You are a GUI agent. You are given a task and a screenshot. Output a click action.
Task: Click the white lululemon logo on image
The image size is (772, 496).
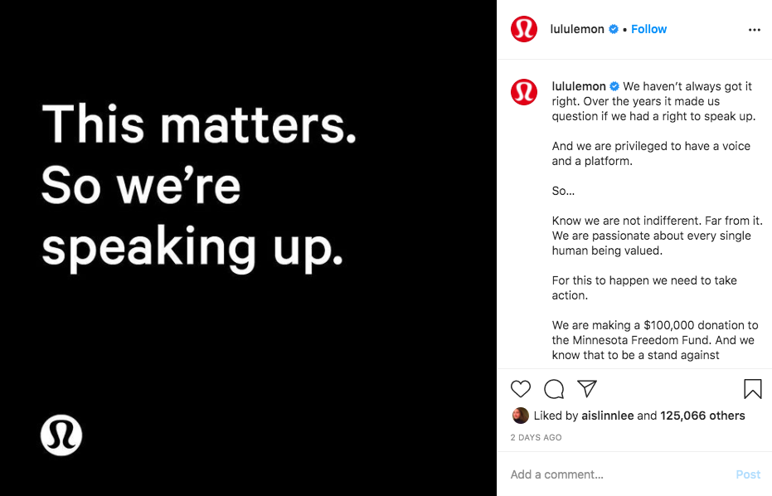click(x=61, y=435)
